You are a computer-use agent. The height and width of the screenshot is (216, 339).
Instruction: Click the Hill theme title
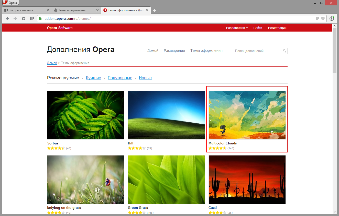click(x=130, y=143)
